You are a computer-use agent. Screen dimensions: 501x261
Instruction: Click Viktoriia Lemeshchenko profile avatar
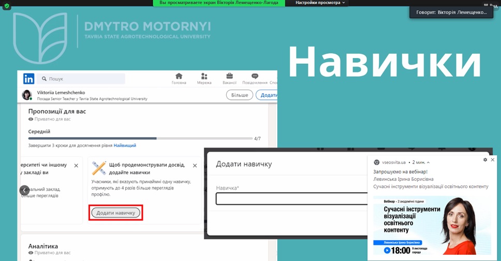[x=27, y=95]
